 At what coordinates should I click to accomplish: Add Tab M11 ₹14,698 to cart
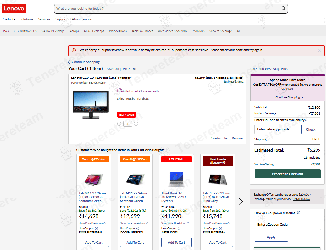pos(94,242)
